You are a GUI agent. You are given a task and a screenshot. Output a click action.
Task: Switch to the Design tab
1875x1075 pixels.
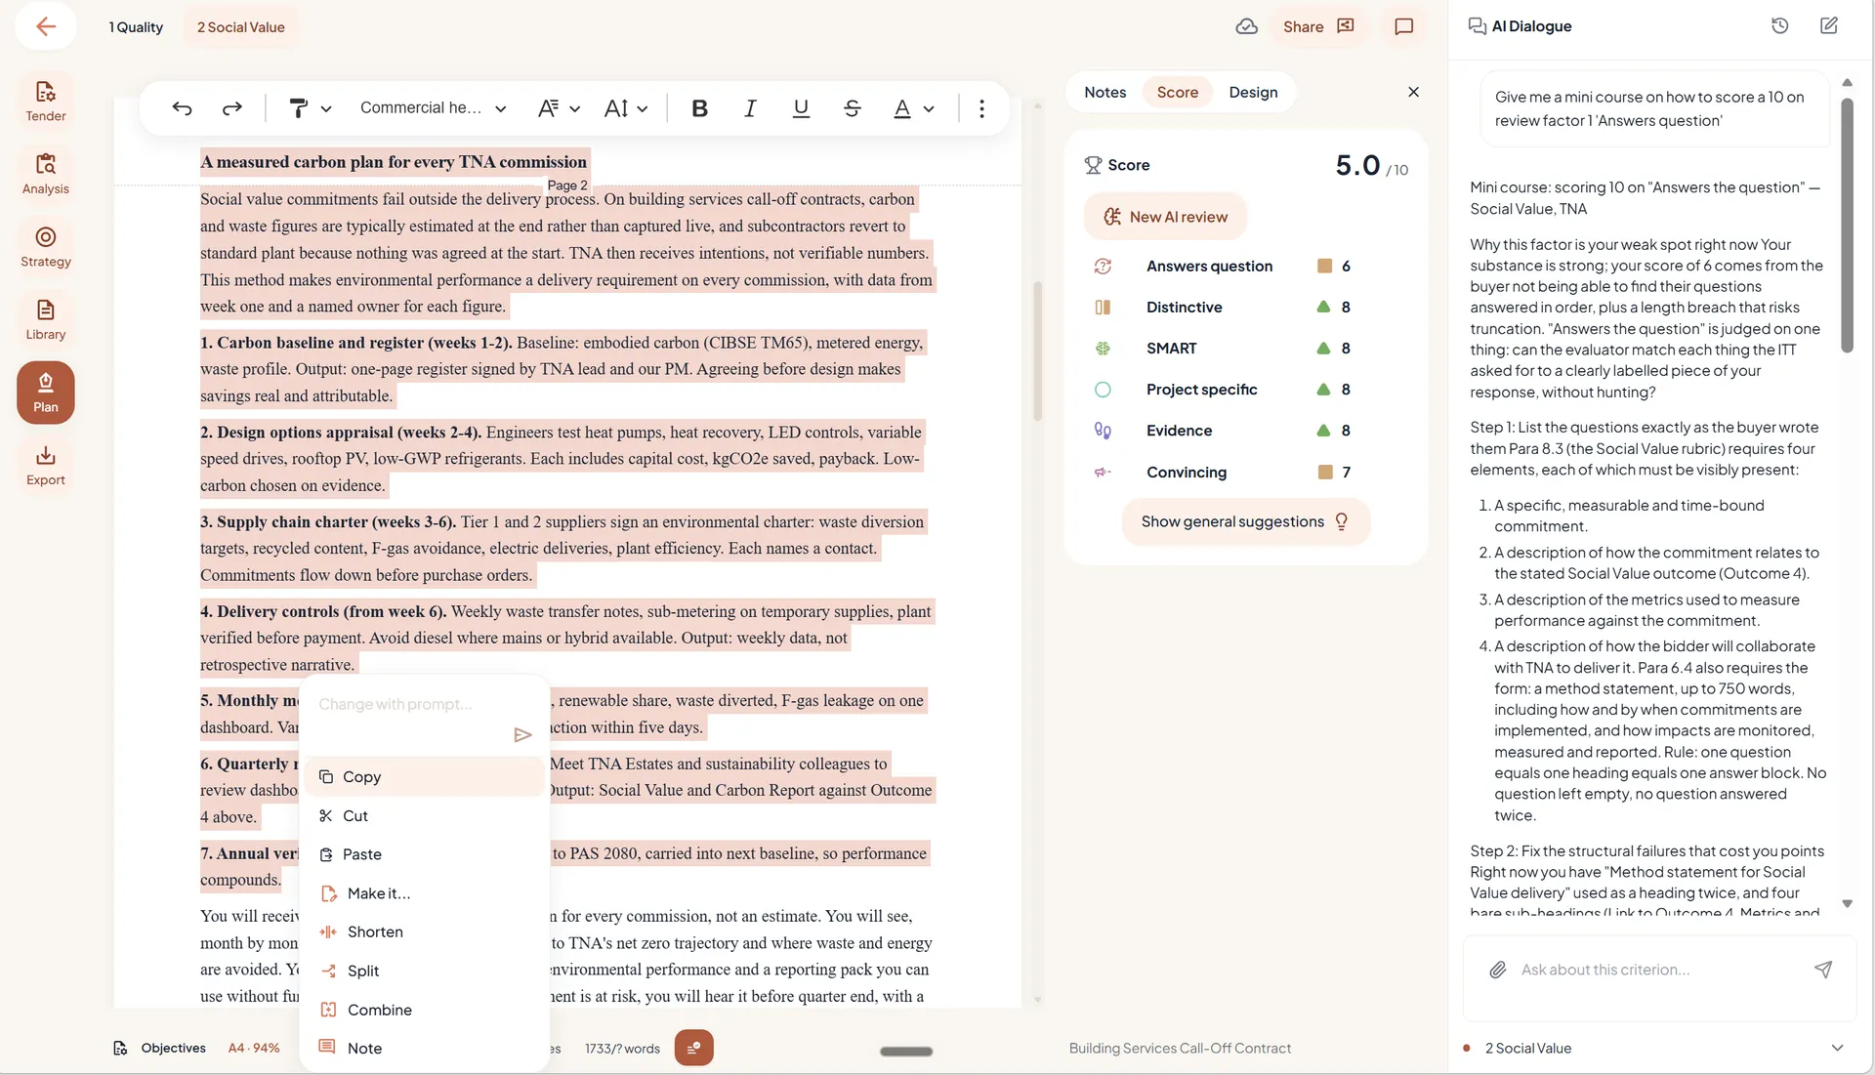[1253, 92]
